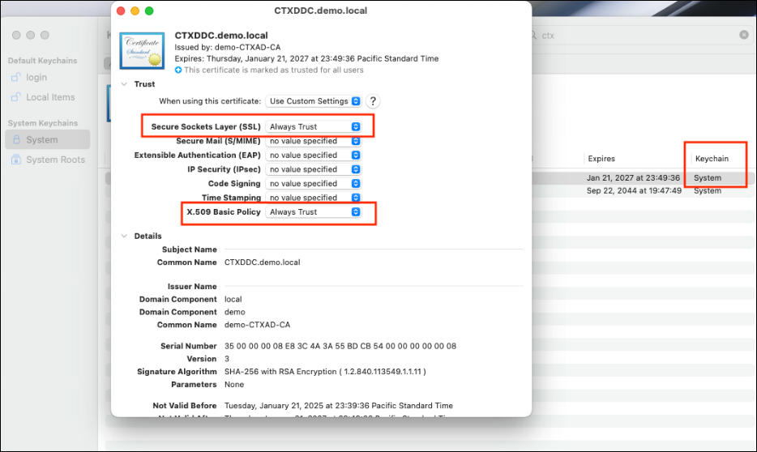The width and height of the screenshot is (757, 452).
Task: Click the blue trusted plus badge icon
Action: coord(178,70)
